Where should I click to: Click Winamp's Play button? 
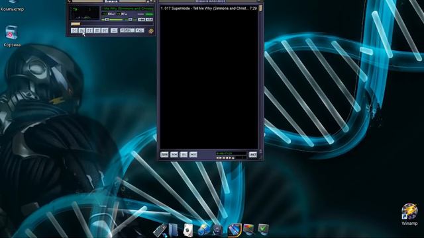(82, 30)
